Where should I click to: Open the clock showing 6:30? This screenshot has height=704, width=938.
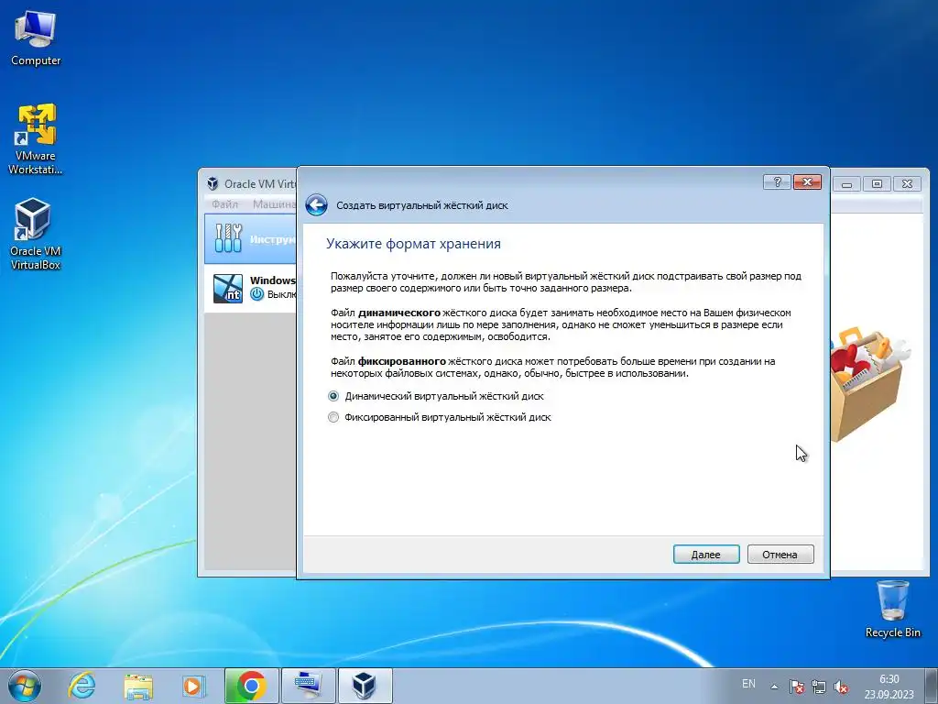pyautogui.click(x=889, y=687)
